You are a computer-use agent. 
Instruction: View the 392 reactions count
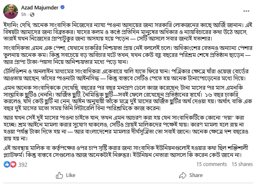click(x=22, y=164)
